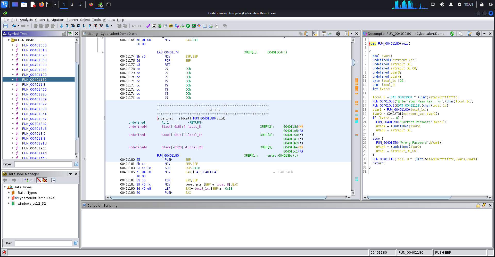Open the Memory Map chip icon
The image size is (495, 257).
(x=194, y=26)
